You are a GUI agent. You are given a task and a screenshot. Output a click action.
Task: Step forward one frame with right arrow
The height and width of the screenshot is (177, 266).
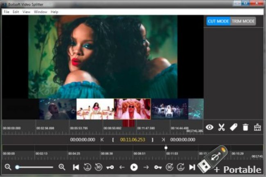[146, 167]
